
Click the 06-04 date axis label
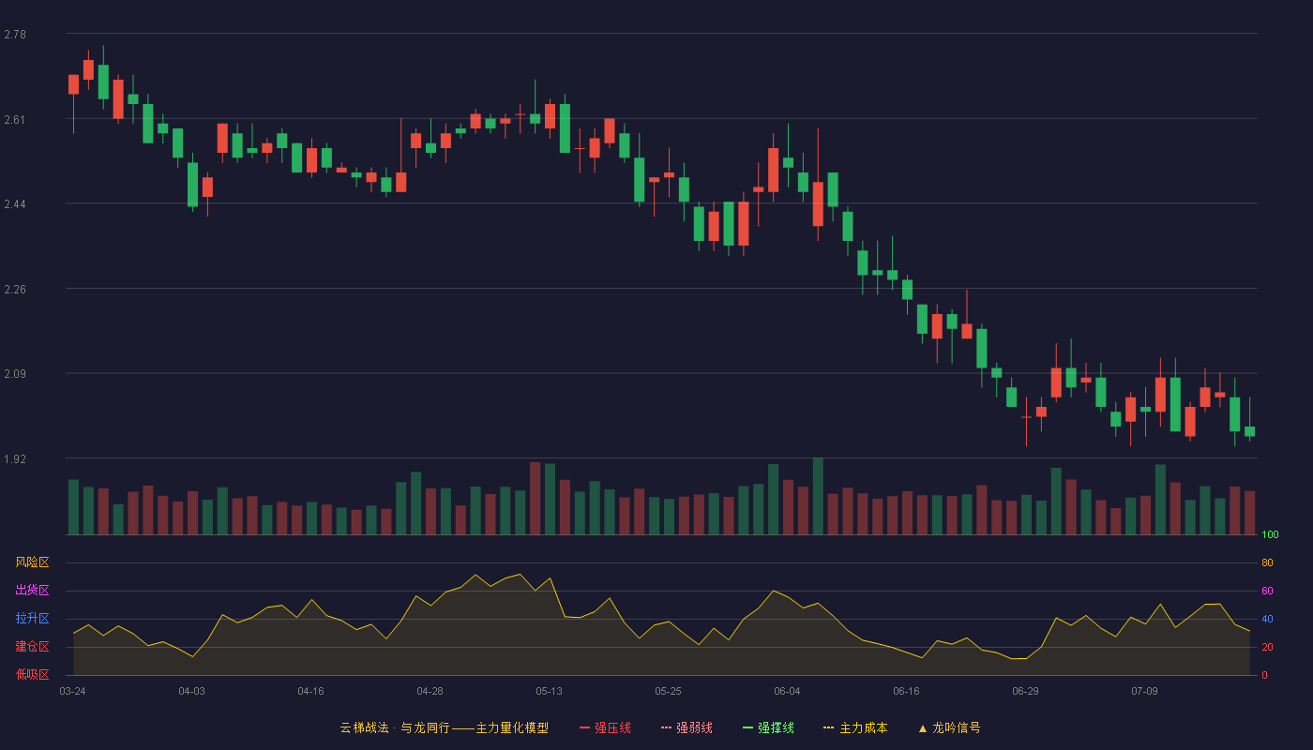pyautogui.click(x=787, y=691)
